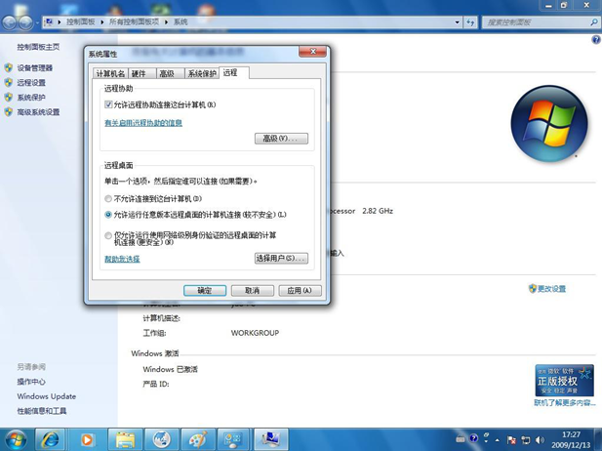
Task: Open 操作中心 link under 另请参阅
Action: point(31,382)
